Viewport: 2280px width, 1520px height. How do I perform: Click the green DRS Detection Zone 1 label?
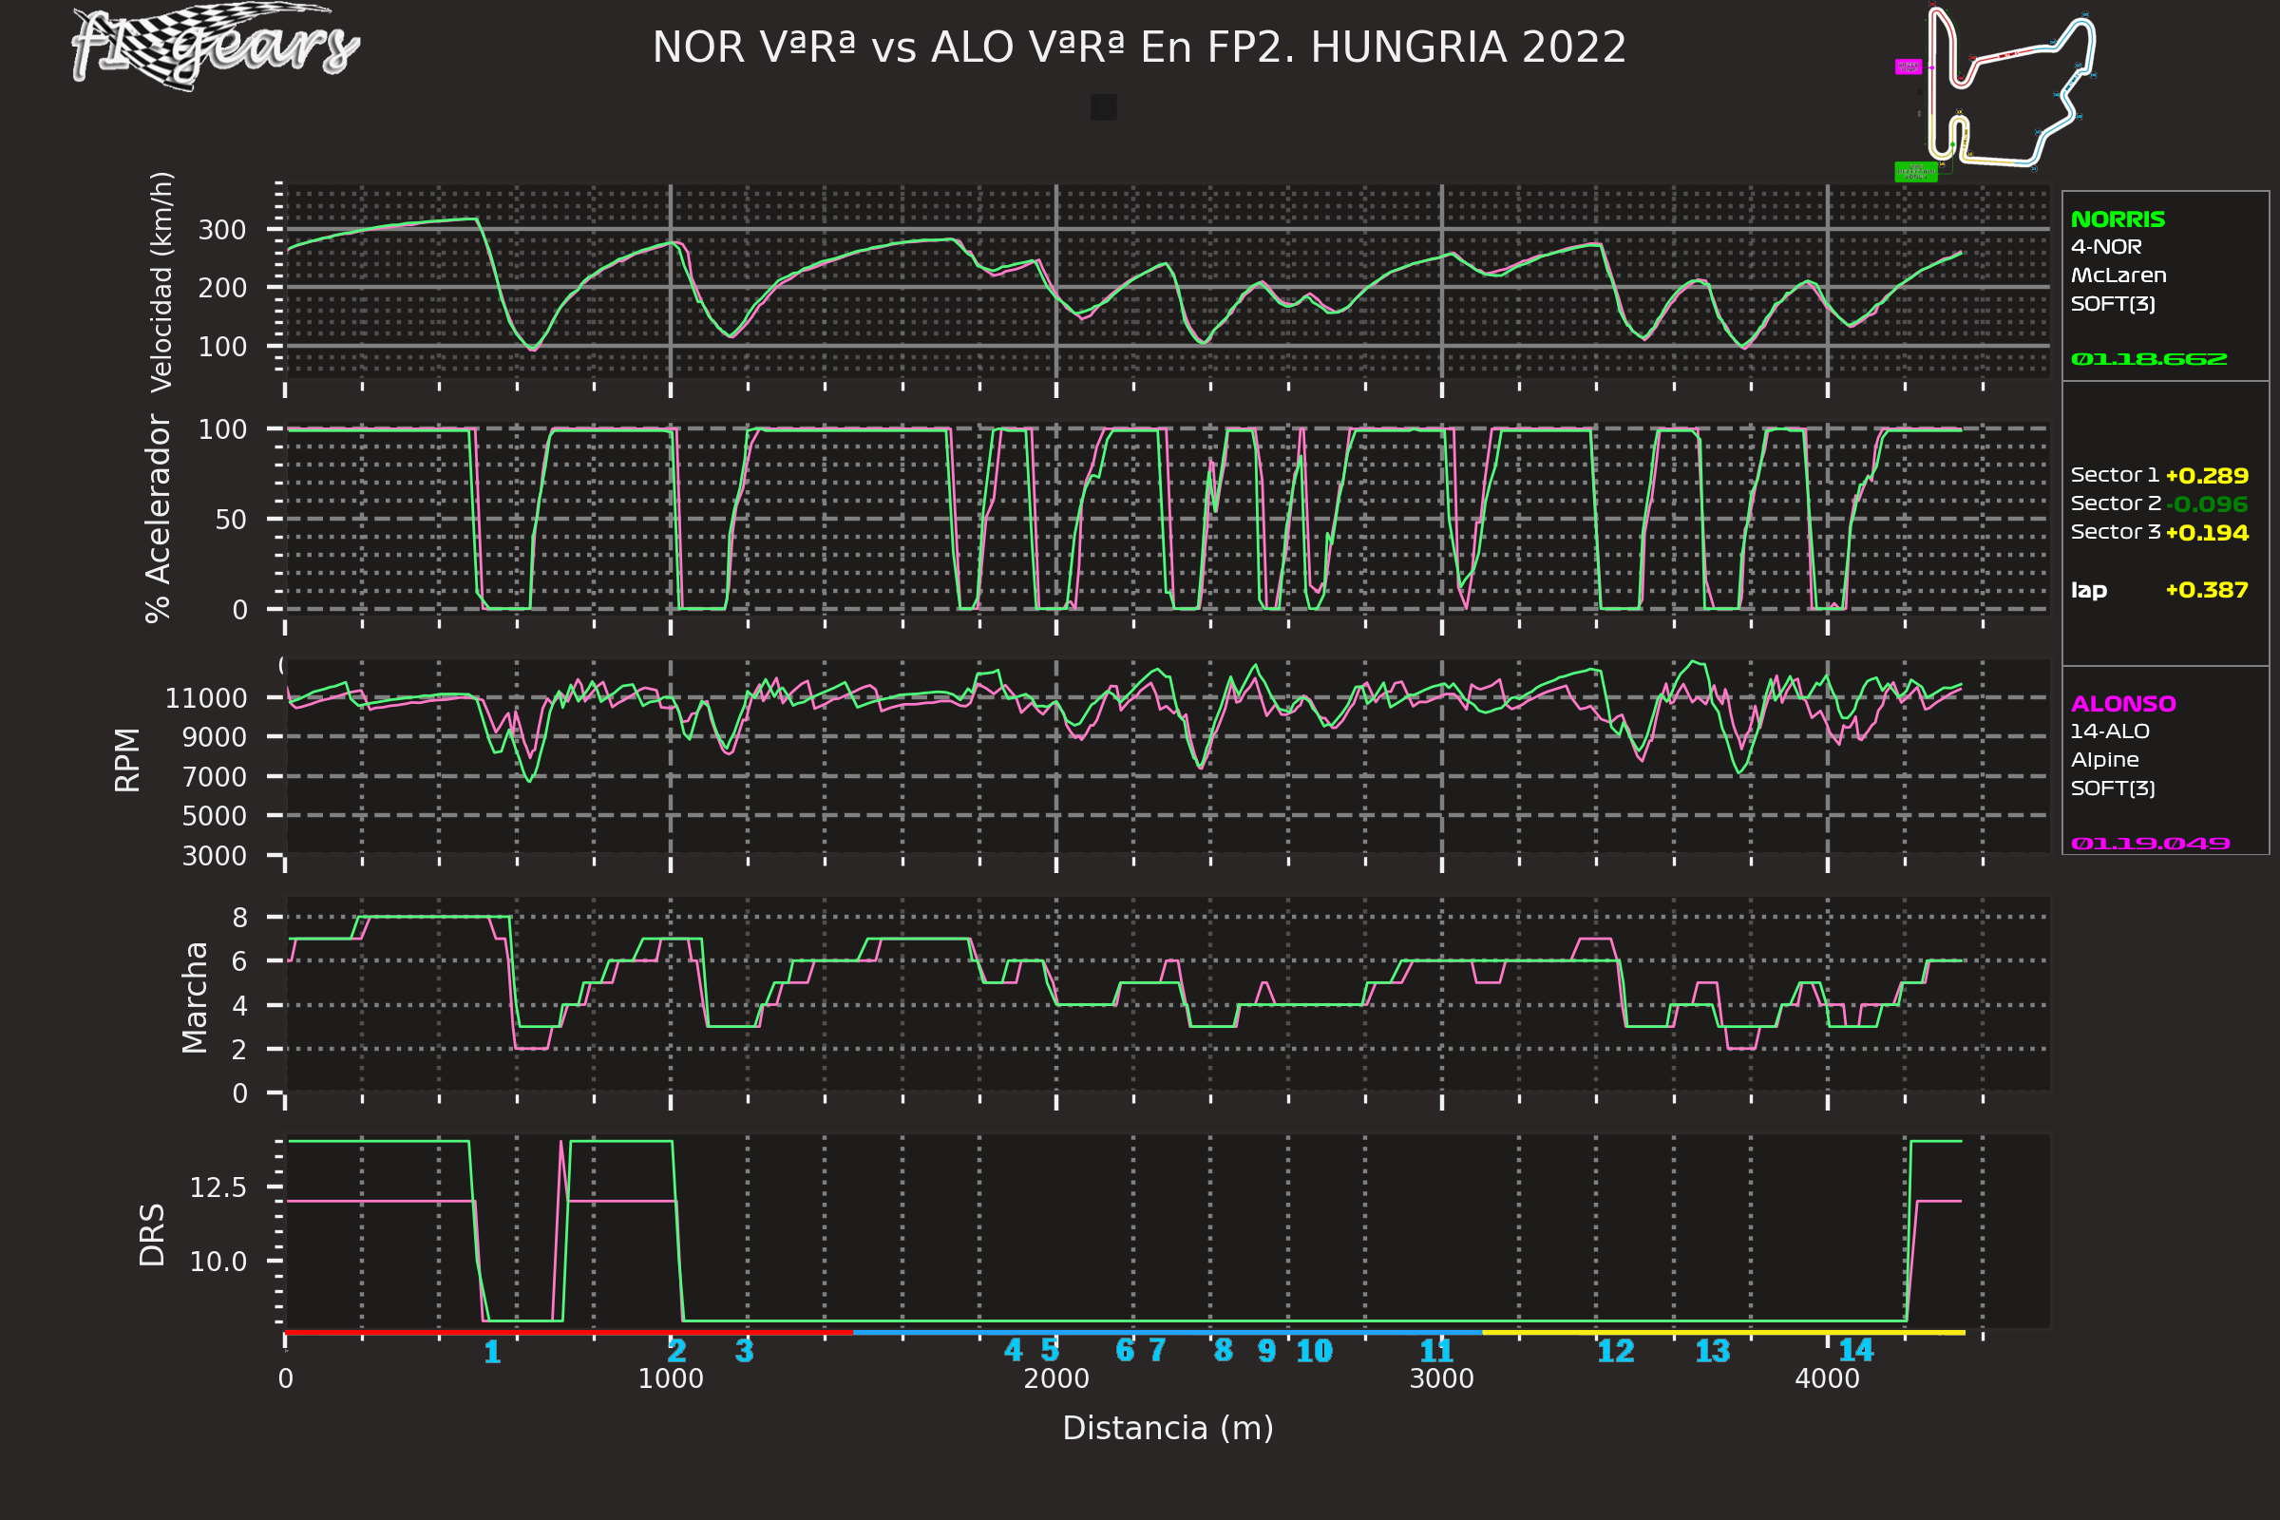[x=1915, y=173]
